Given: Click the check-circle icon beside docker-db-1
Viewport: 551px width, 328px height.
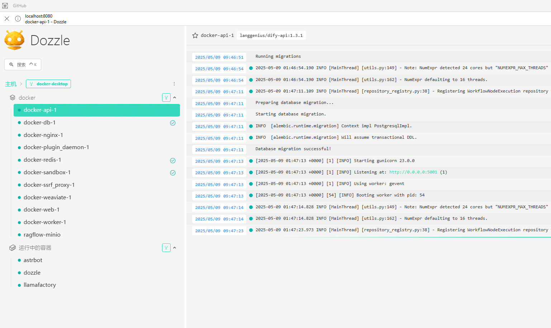Looking at the screenshot, I should pyautogui.click(x=172, y=123).
